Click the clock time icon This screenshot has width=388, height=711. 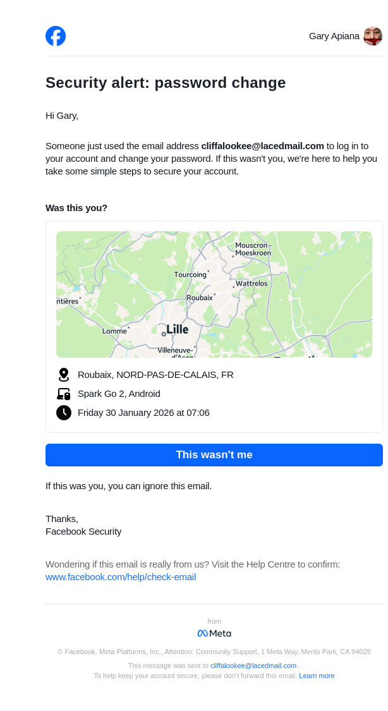point(63,413)
